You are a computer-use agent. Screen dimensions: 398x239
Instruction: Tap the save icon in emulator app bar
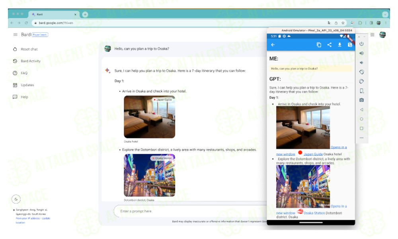[350, 45]
